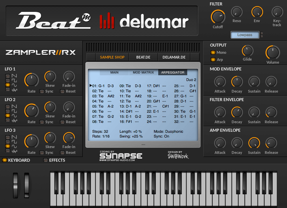Change the Duo 2 arpeggiator preset
Image resolution: width=287 pixels, height=208 pixels.
(191, 80)
